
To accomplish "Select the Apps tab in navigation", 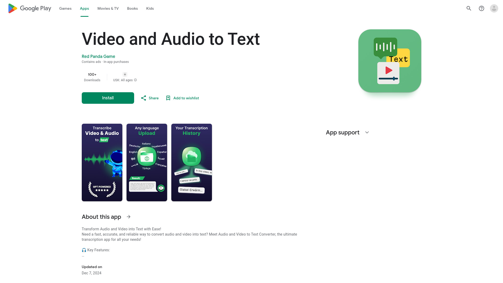I will click(x=84, y=8).
